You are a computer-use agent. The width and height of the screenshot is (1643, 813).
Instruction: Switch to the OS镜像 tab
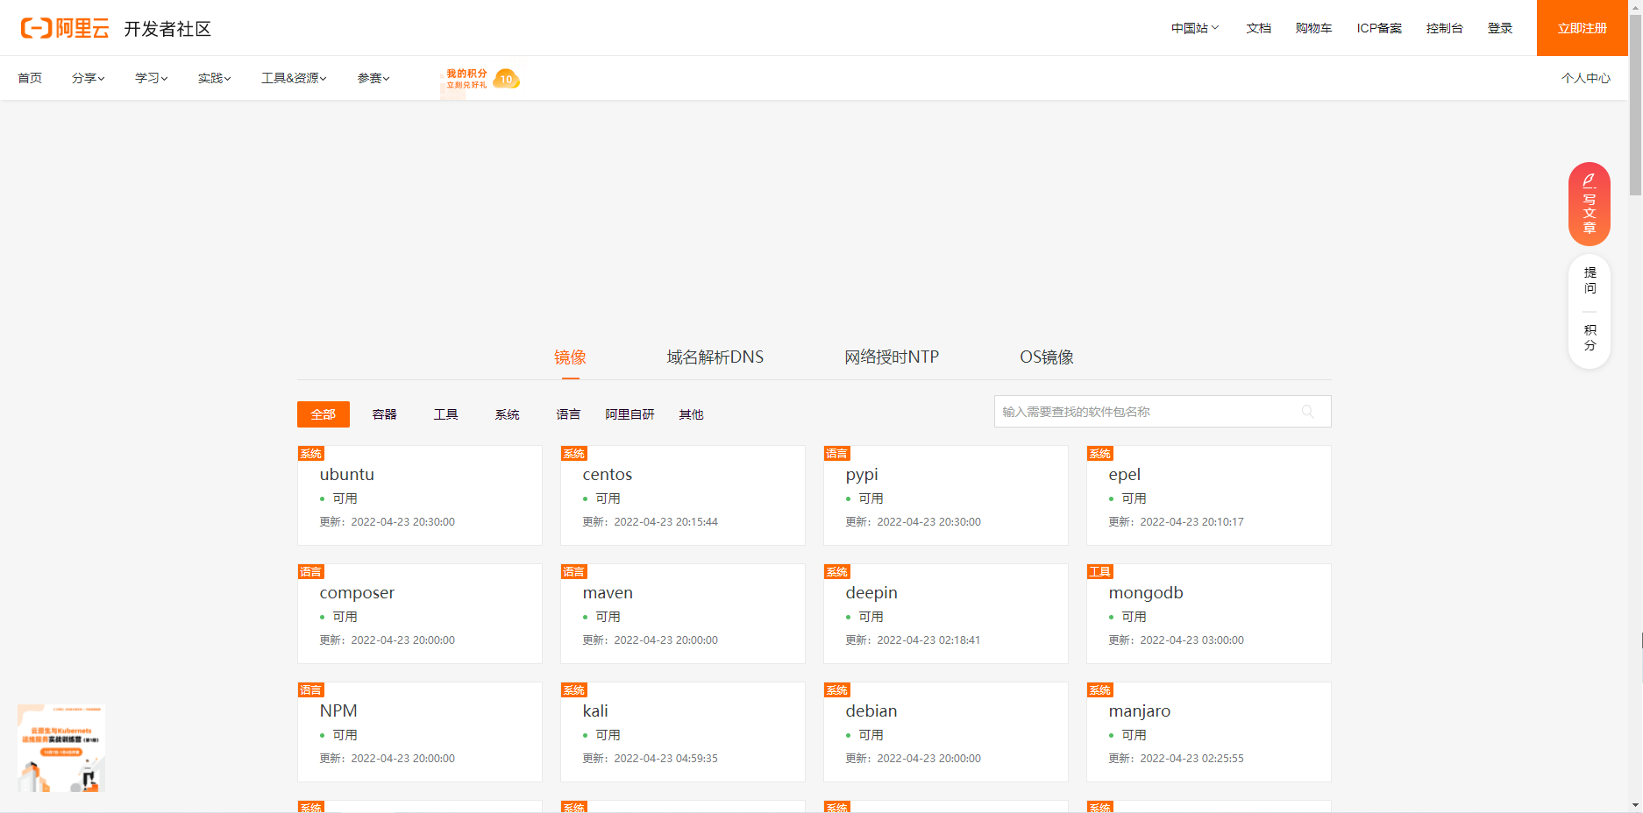coord(1046,357)
